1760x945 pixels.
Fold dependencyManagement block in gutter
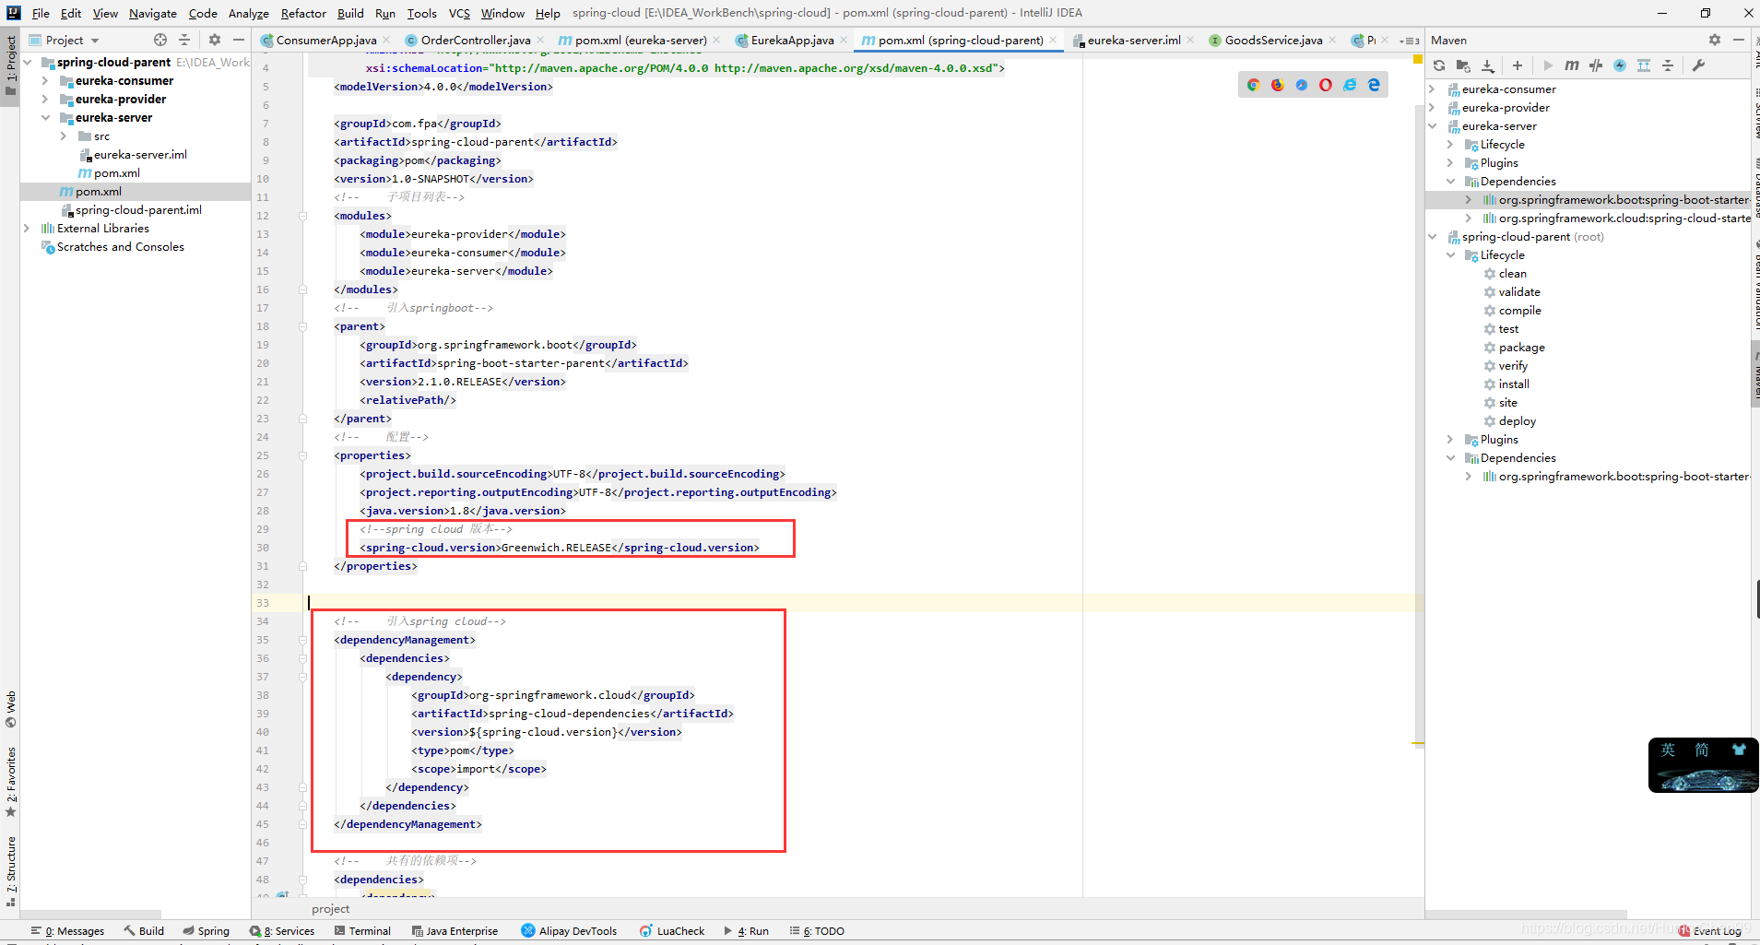(302, 640)
